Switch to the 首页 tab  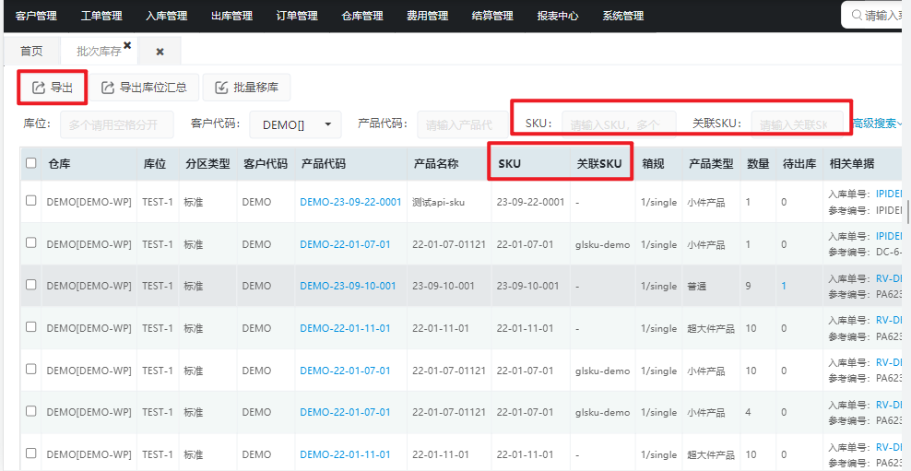pos(31,51)
